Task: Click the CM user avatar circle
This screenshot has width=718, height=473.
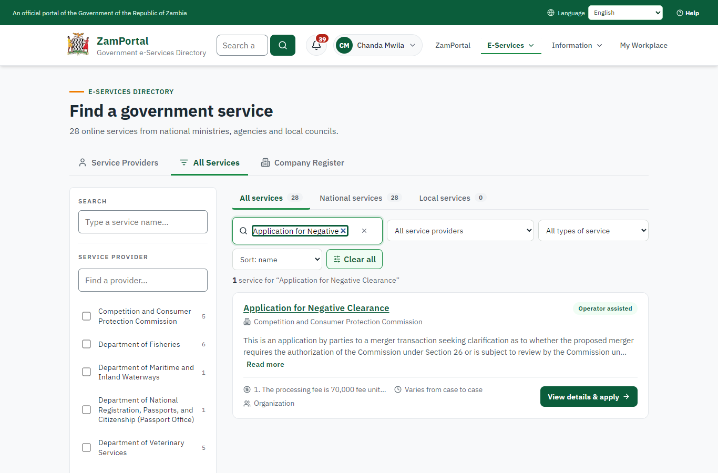Action: pyautogui.click(x=344, y=45)
